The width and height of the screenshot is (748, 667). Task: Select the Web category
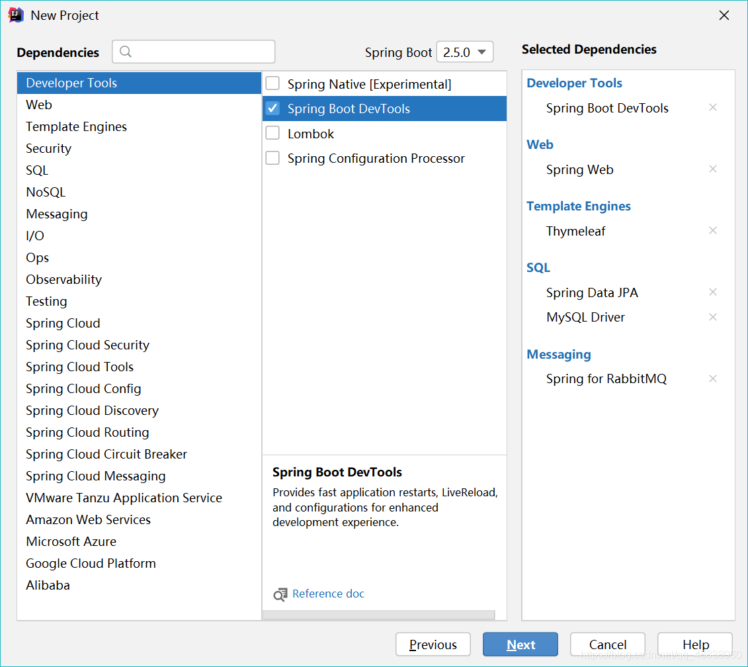(x=140, y=105)
